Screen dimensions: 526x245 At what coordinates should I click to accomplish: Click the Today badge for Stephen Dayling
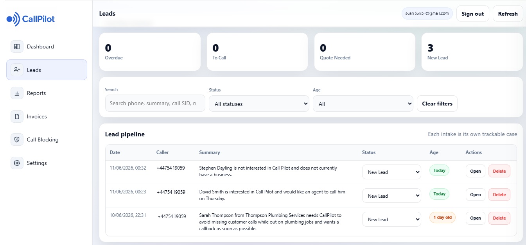click(440, 170)
